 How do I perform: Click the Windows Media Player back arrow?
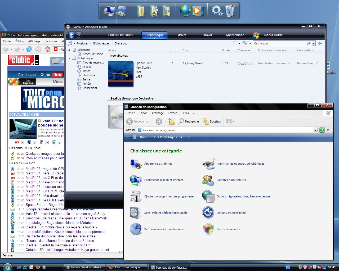pos(71,35)
